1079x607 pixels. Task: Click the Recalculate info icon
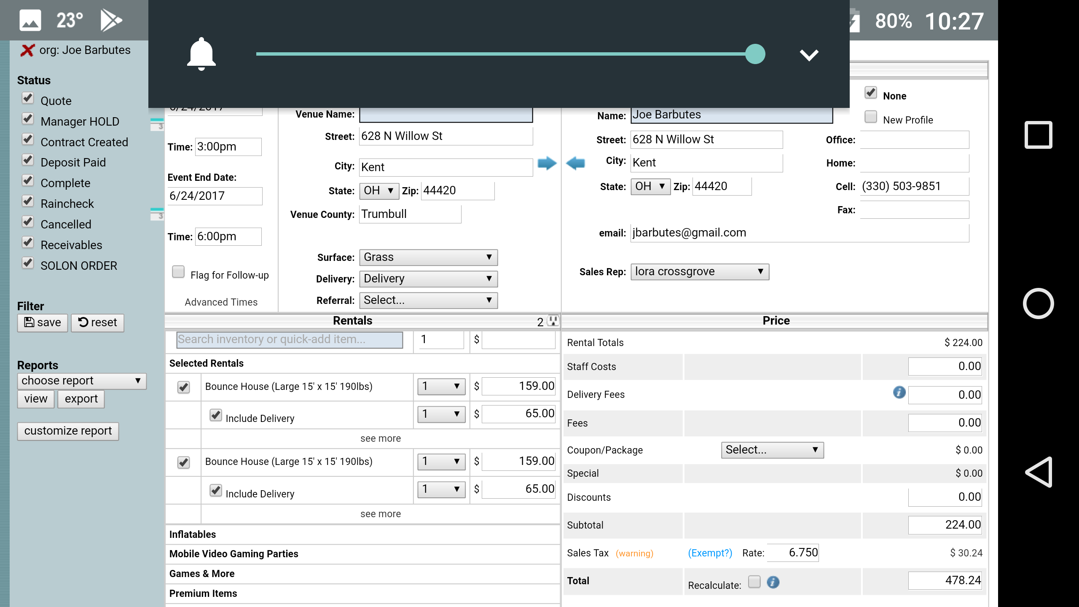click(773, 582)
